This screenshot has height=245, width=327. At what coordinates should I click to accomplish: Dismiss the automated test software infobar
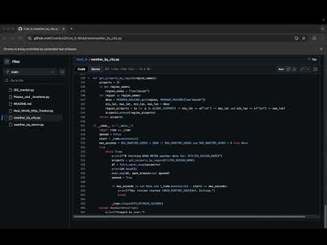pos(321,49)
